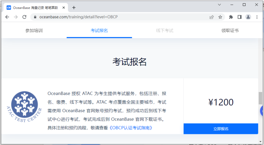Open the 线下考试 step tab
This screenshot has height=145, width=264.
pos(164,30)
